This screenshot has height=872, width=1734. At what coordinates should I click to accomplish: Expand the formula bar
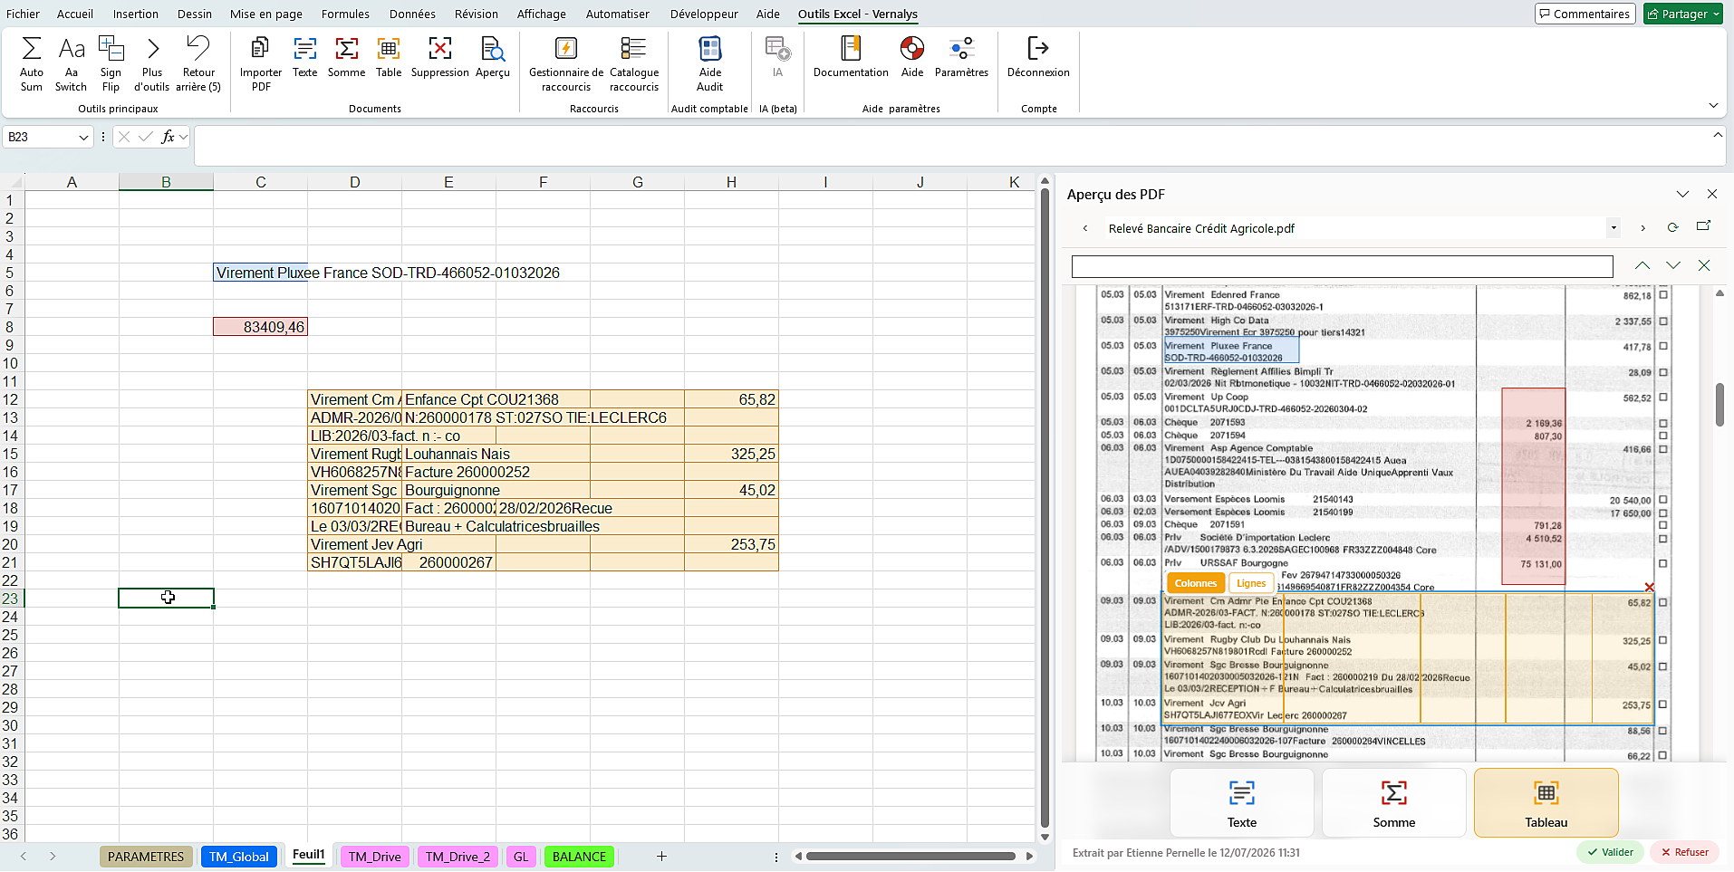coord(1718,135)
